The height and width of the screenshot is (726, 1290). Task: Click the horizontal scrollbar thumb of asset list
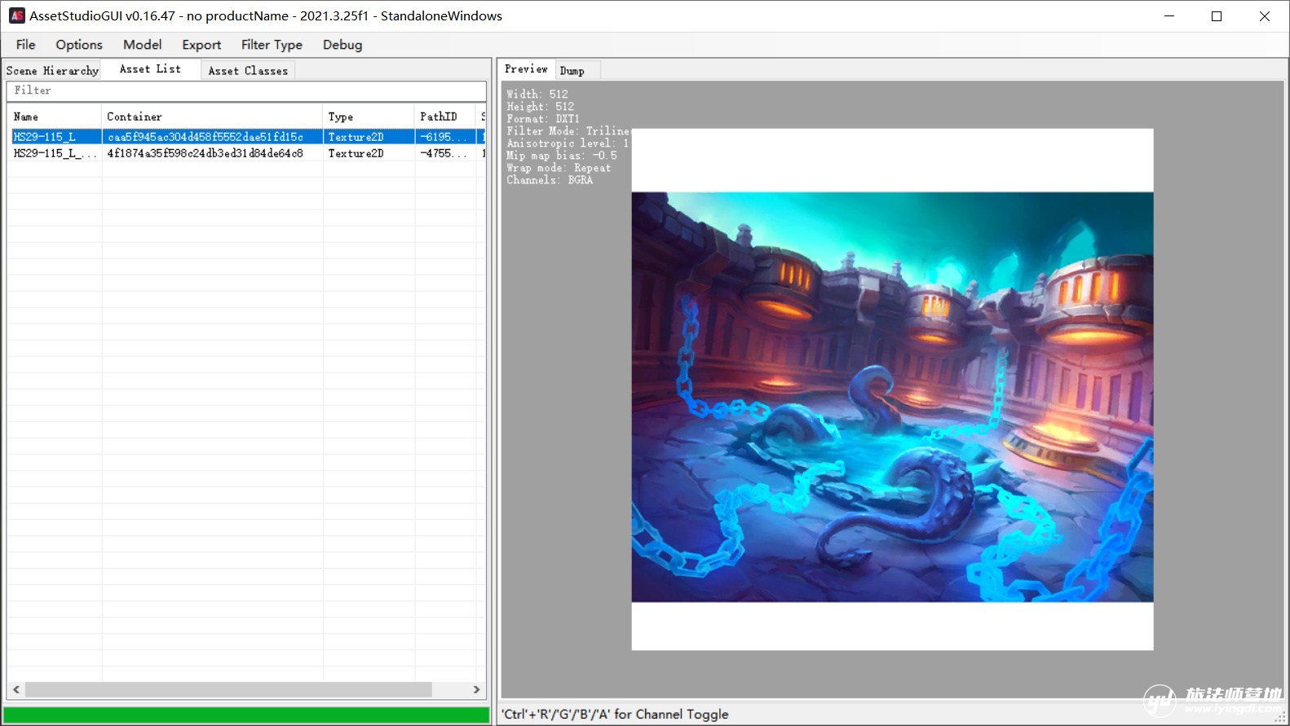point(228,689)
